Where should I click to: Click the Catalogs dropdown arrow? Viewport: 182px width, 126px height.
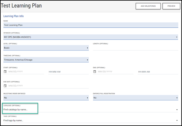[x=177, y=110]
